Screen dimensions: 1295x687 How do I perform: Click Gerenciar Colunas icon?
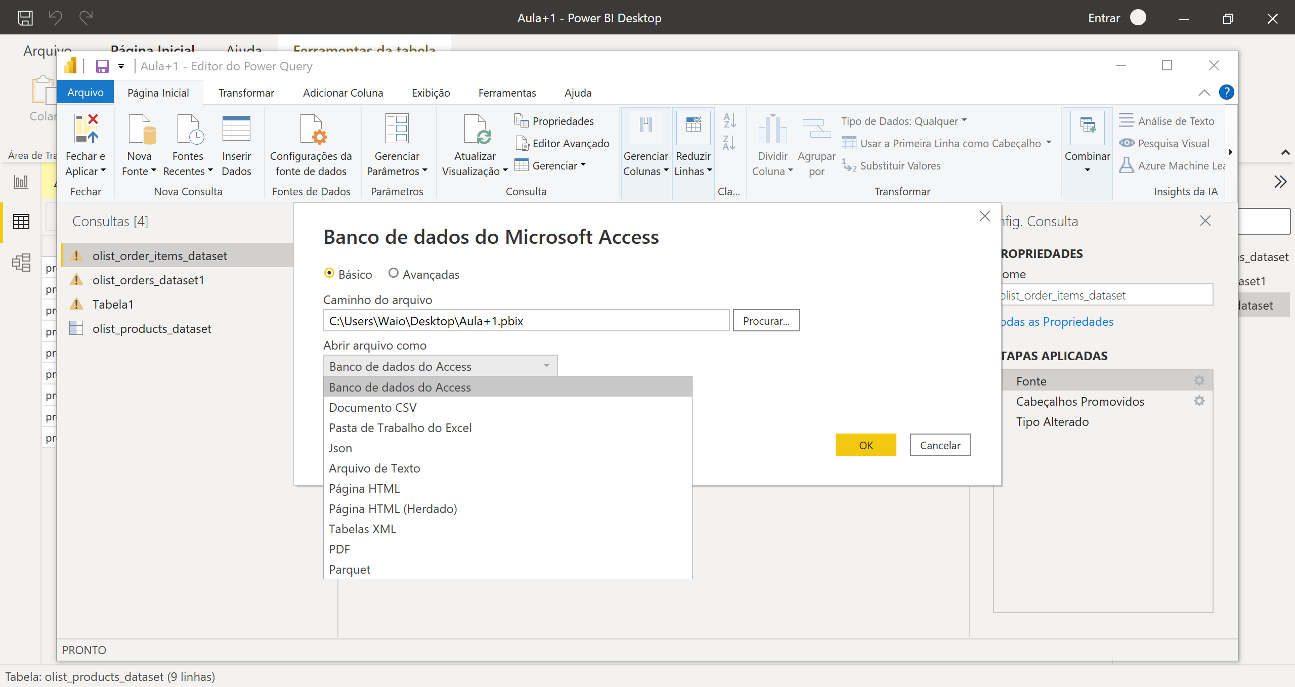pyautogui.click(x=646, y=127)
